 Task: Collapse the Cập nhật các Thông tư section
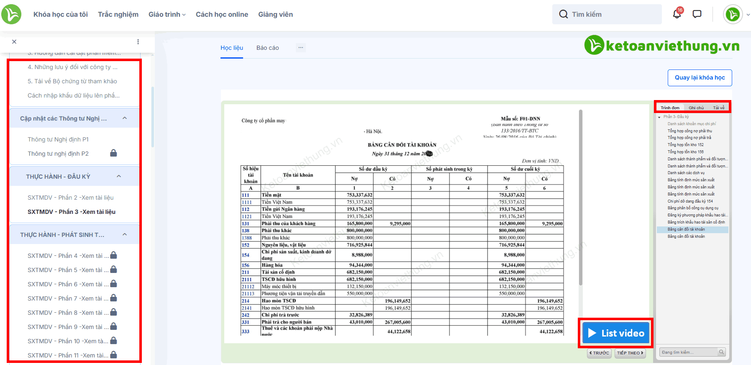[x=125, y=118]
